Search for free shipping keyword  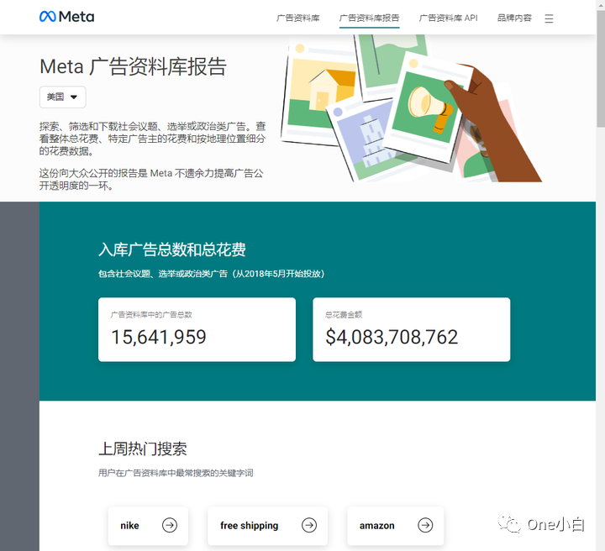267,526
